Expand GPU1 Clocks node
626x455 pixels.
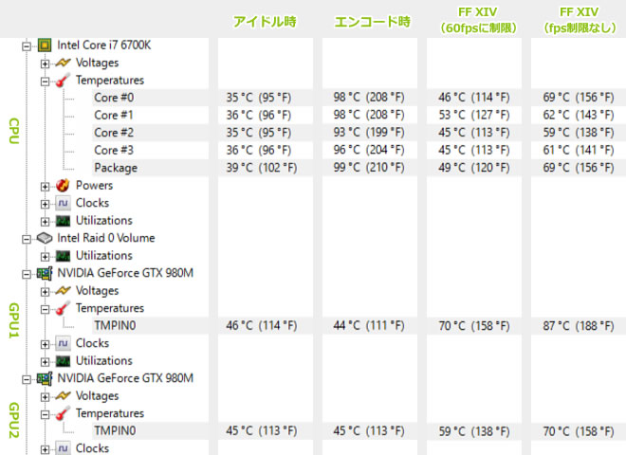pos(45,344)
